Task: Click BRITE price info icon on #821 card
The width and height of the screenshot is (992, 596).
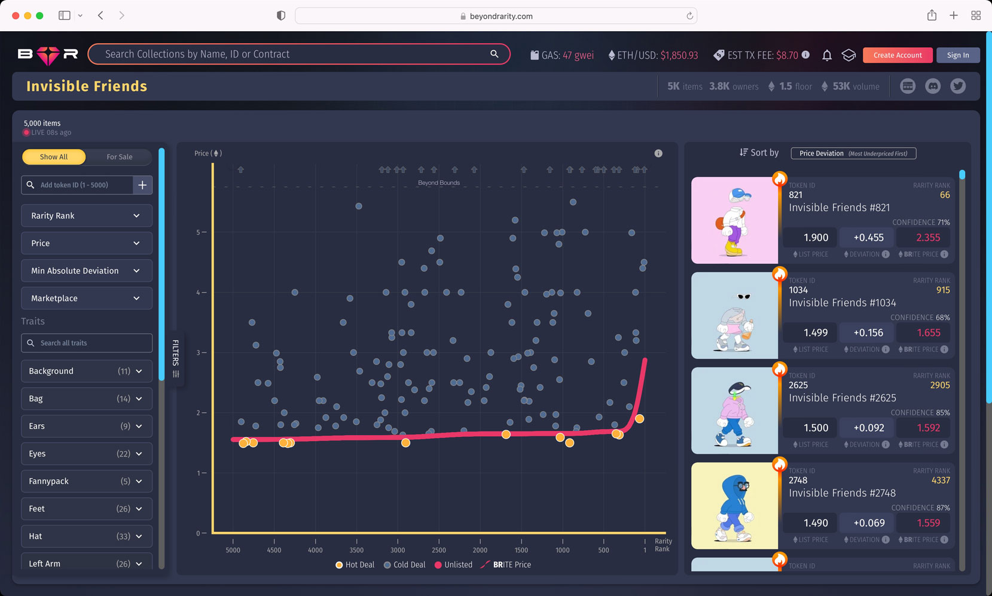Action: [944, 254]
